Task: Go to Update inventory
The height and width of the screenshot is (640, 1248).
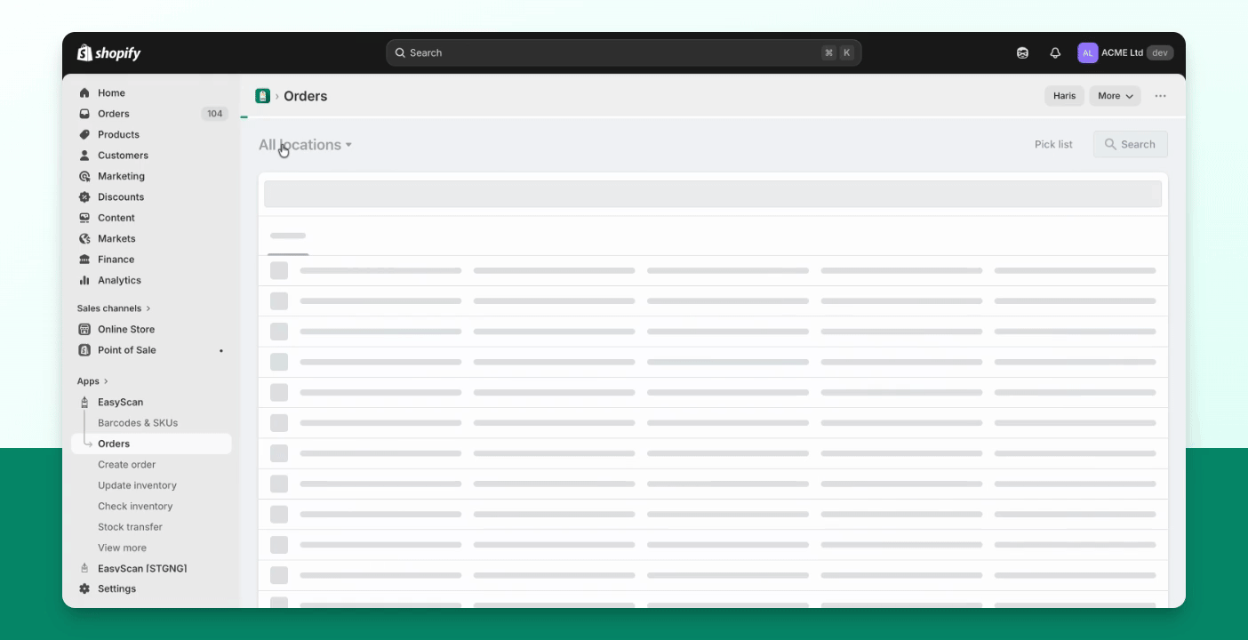Action: [x=137, y=485]
